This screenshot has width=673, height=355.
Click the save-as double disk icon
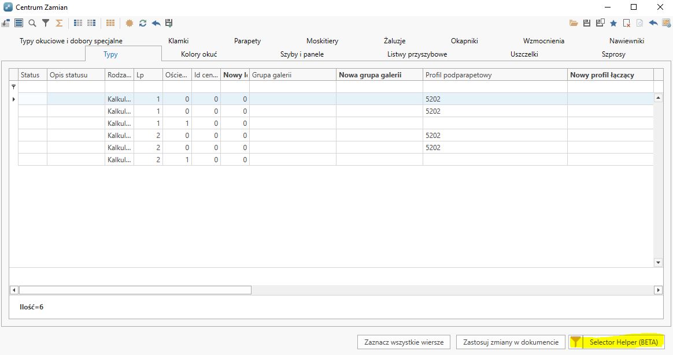tap(600, 23)
